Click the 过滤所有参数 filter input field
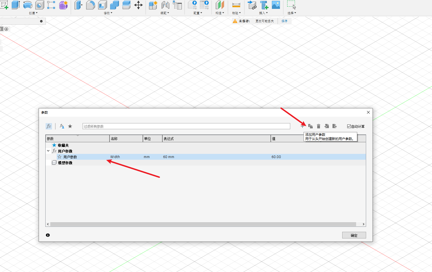 pos(186,126)
